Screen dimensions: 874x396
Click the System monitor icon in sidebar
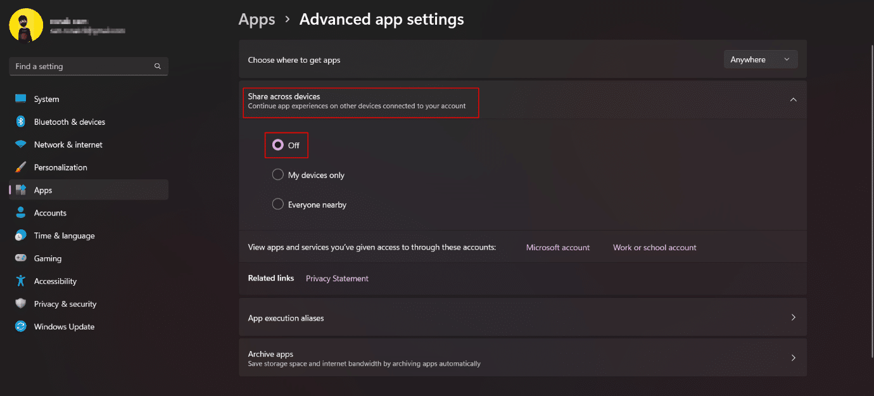(21, 99)
